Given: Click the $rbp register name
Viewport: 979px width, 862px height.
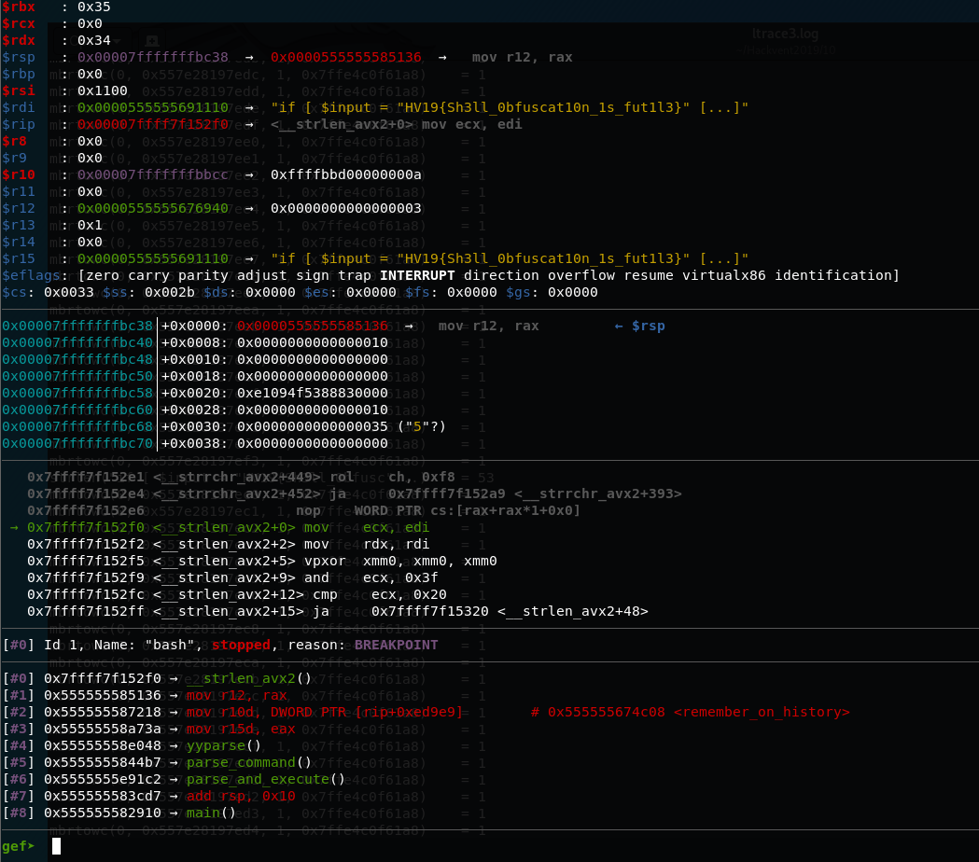Looking at the screenshot, I should [19, 75].
